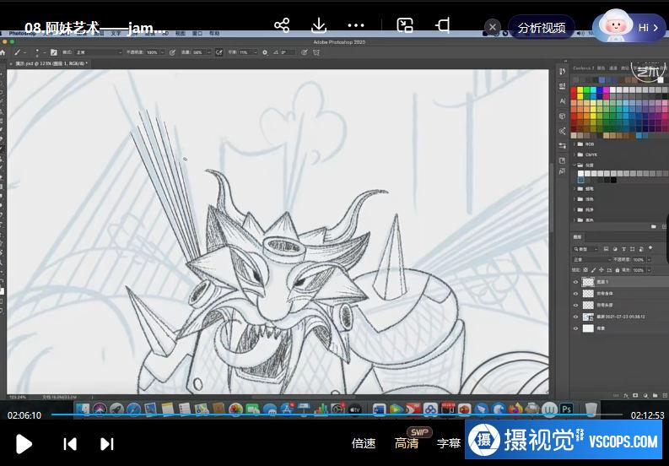Open the 字幕 subtitles option
Image resolution: width=669 pixels, height=466 pixels.
pos(449,443)
